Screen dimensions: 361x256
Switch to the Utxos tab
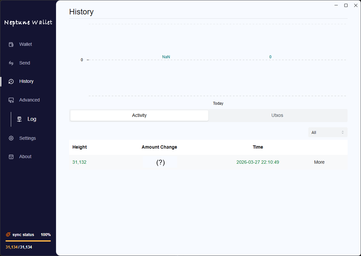(x=277, y=115)
